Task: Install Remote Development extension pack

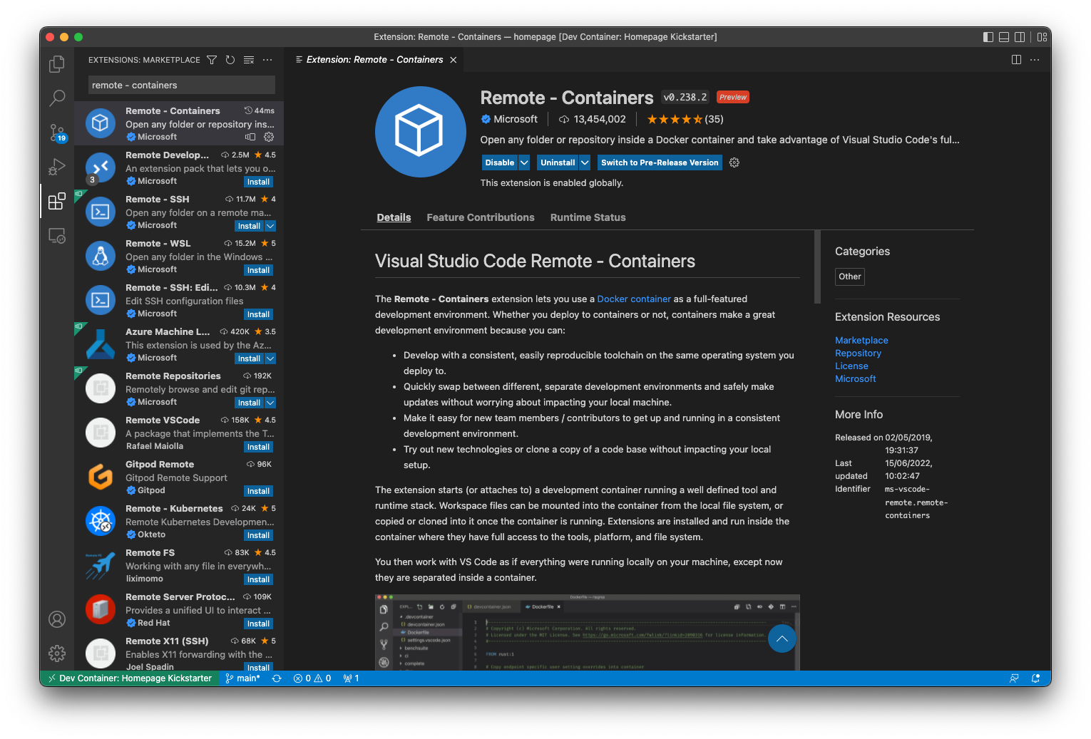Action: pyautogui.click(x=258, y=182)
